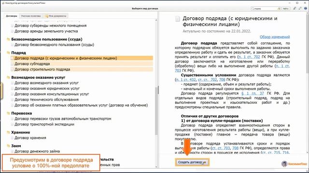Click the description pane scrollbar thumb

coord(308,43)
